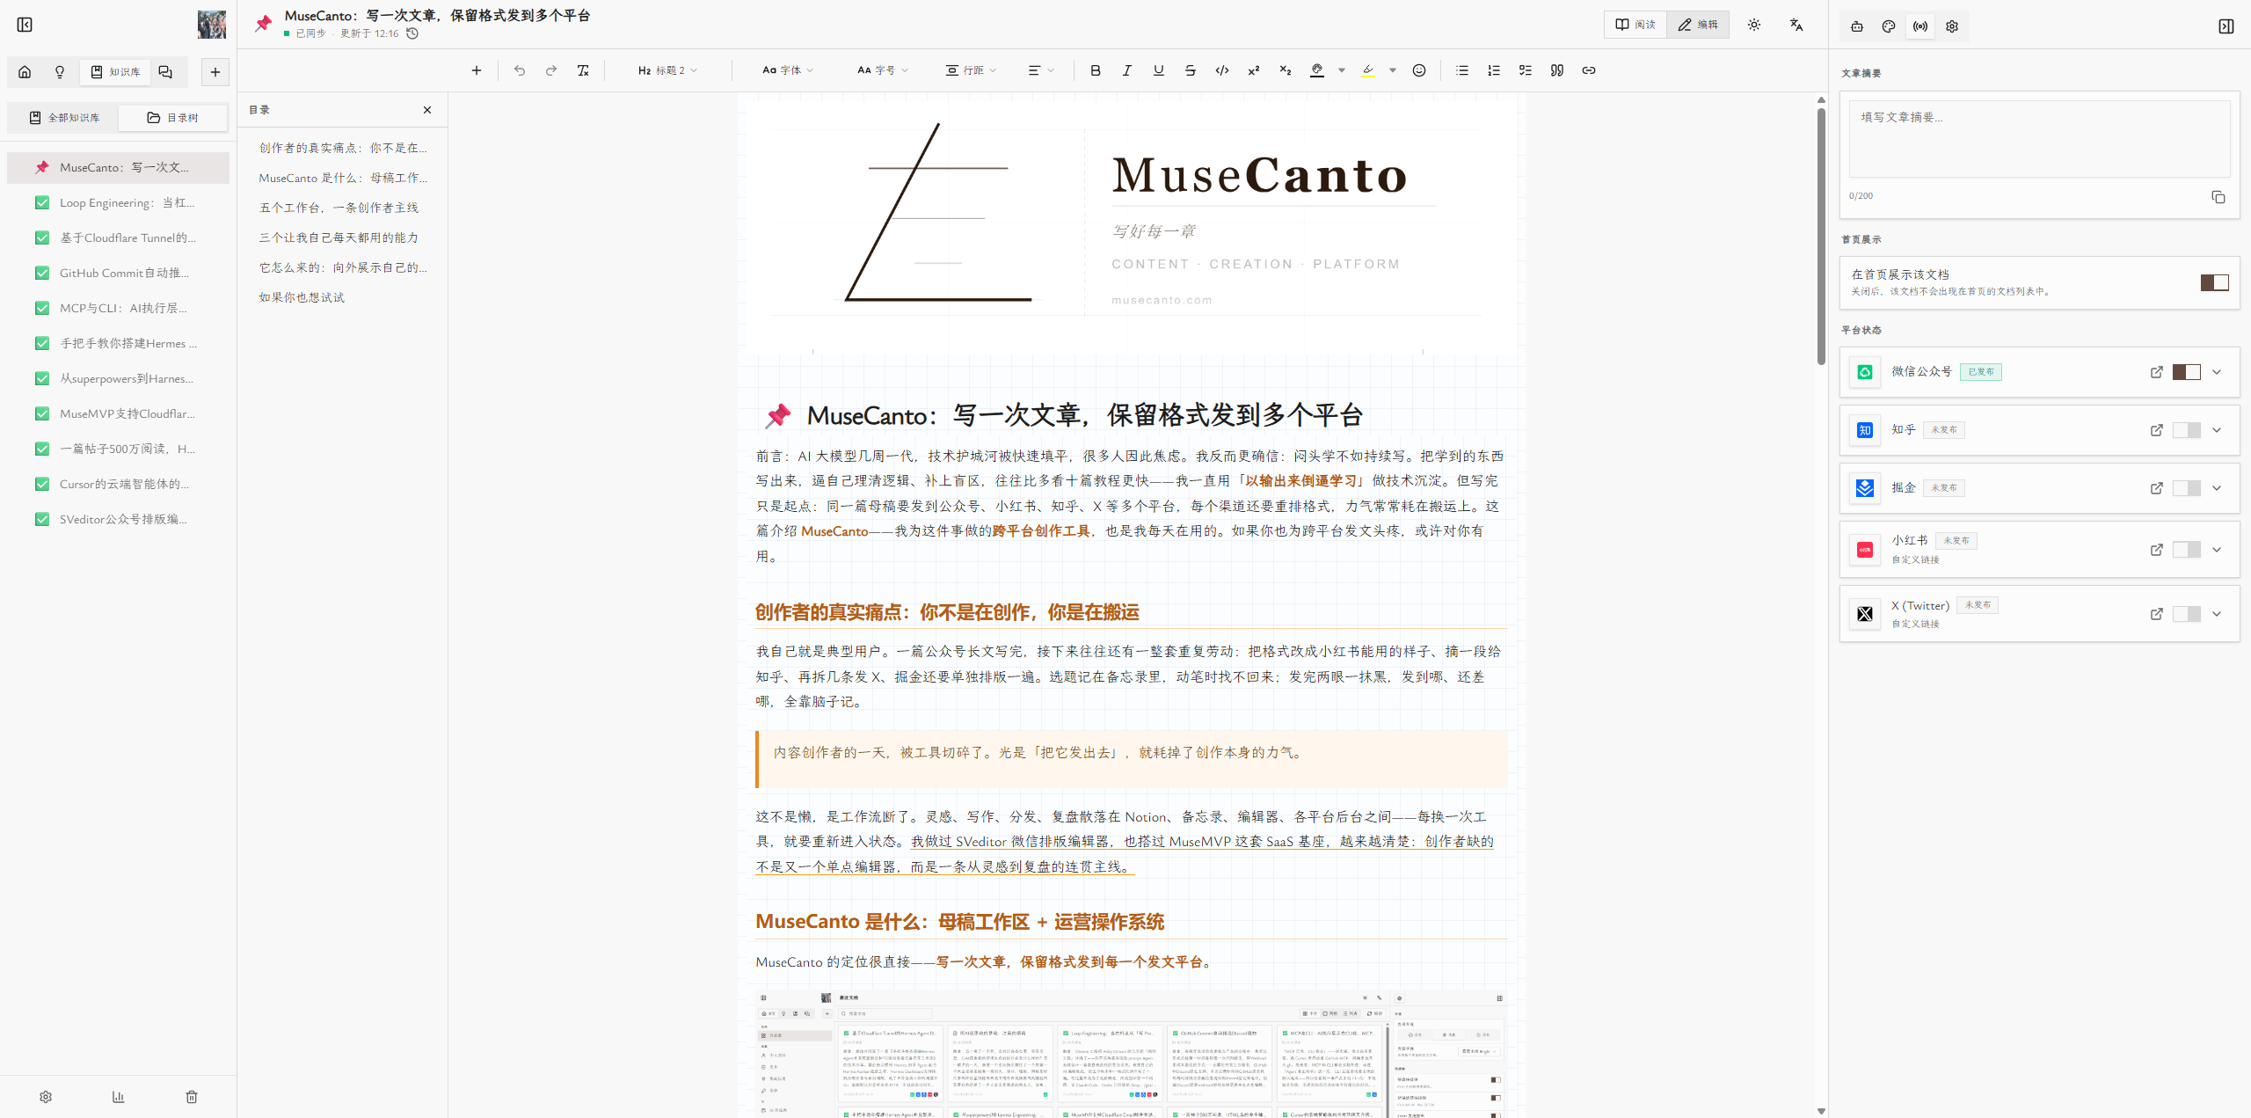Switch to 目录树 tab

point(172,118)
